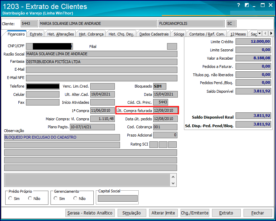Select Não for Gerenciamento
Image resolution: width=276 pixels, height=221 pixels.
[75, 198]
